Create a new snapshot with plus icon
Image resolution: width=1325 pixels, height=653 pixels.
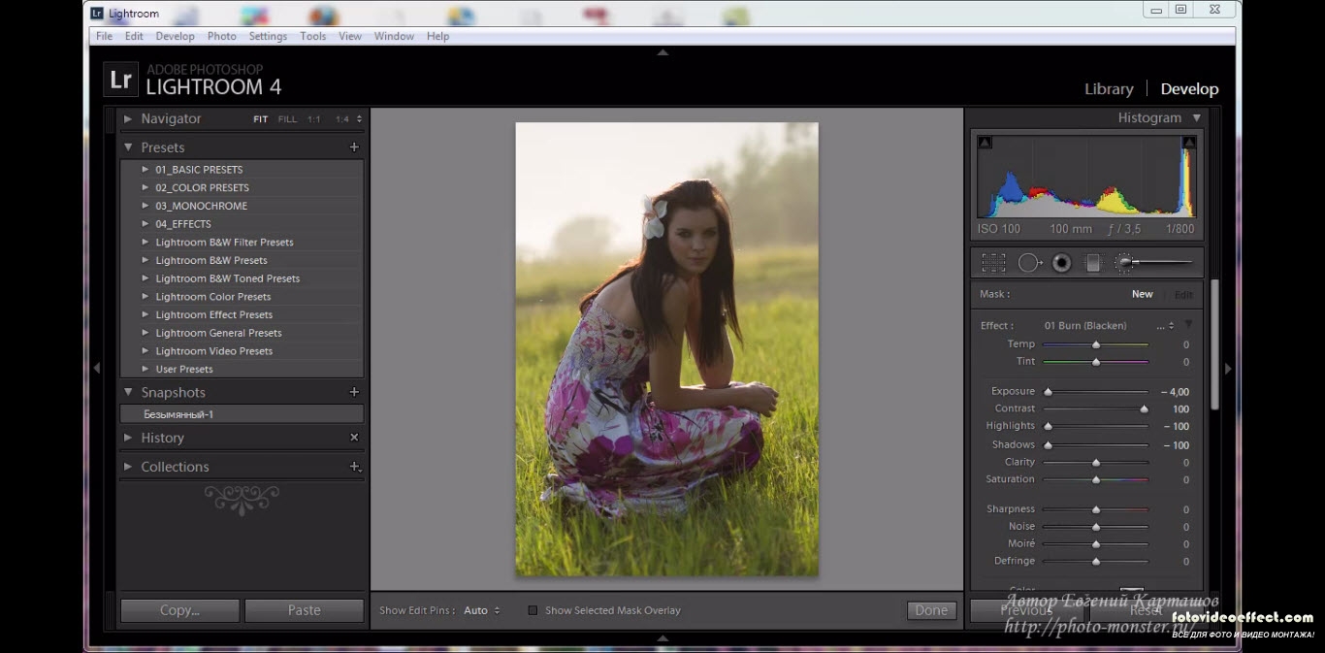354,392
